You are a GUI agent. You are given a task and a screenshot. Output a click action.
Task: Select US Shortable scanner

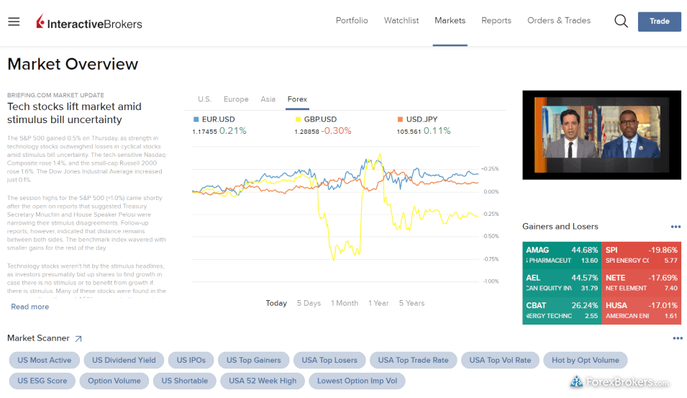click(184, 381)
